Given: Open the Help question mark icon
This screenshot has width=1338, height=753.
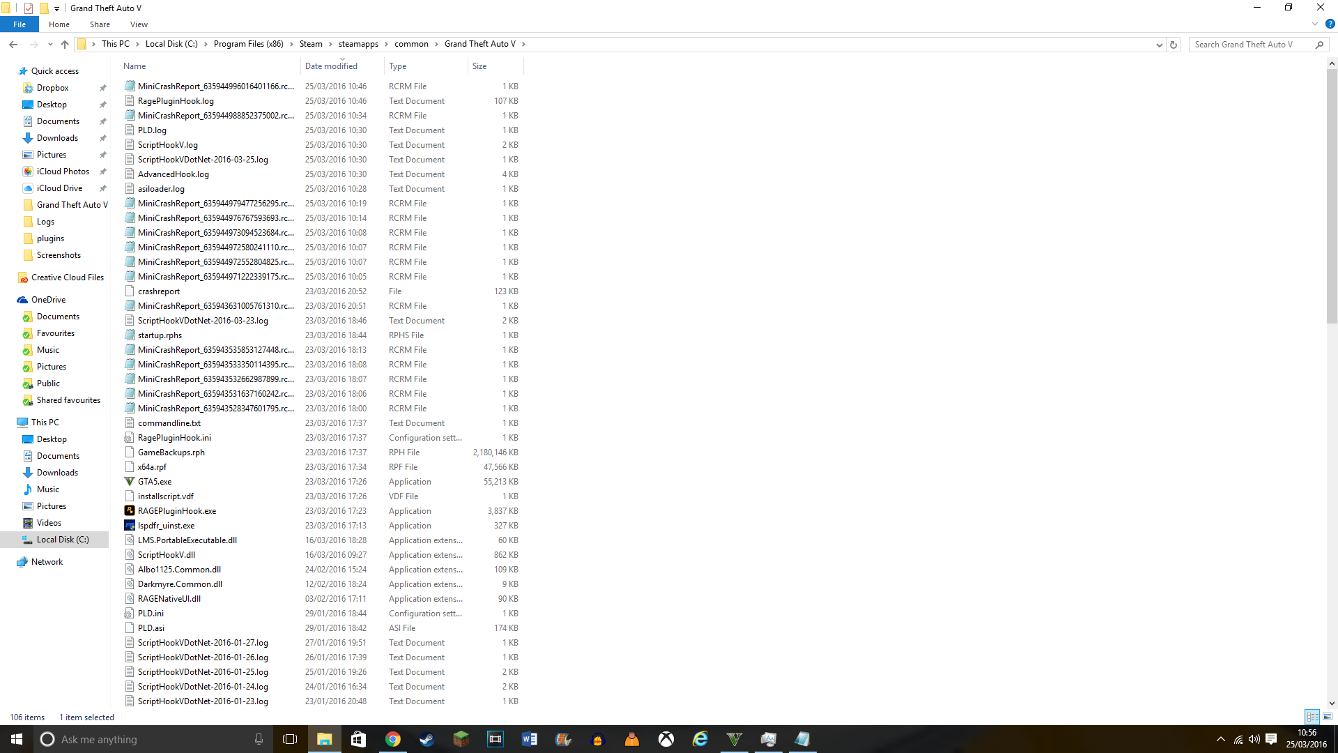Looking at the screenshot, I should click(x=1330, y=24).
